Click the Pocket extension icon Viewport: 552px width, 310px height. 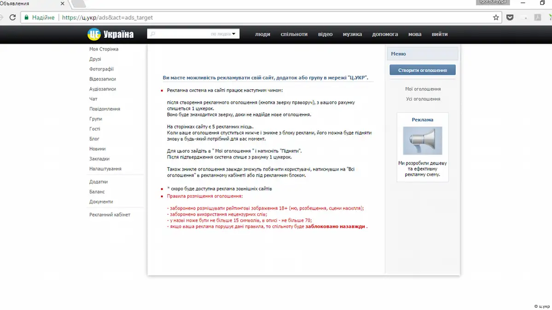click(x=510, y=17)
